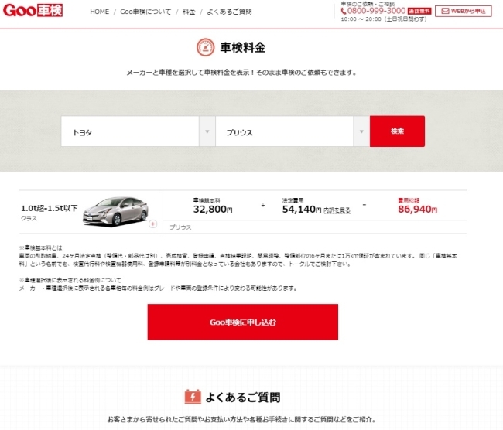Screen dimensions: 503x430
Task: Go to 料金 navigation link
Action: 189,12
